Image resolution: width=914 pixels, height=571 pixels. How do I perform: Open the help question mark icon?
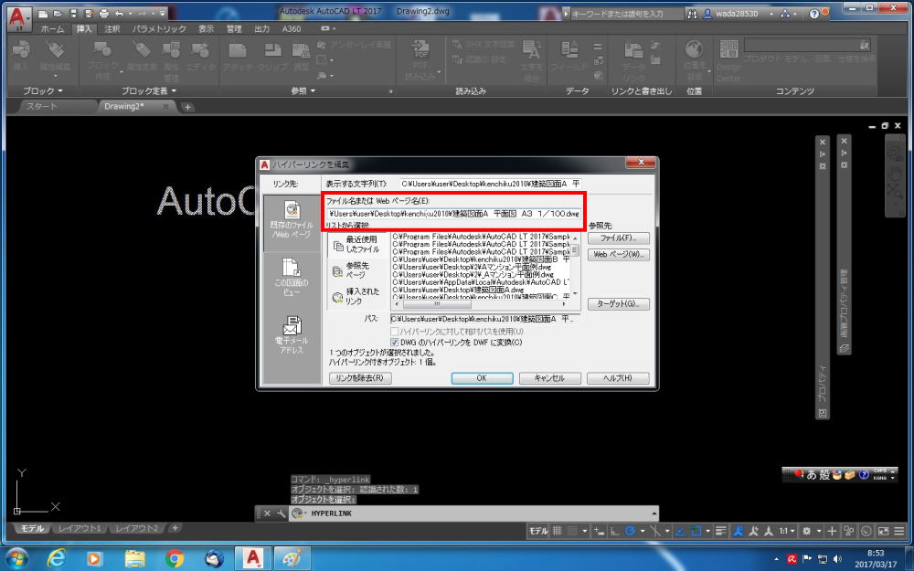(x=814, y=14)
